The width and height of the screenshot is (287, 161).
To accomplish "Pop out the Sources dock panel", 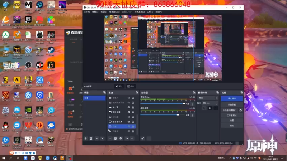I will [x=137, y=93].
